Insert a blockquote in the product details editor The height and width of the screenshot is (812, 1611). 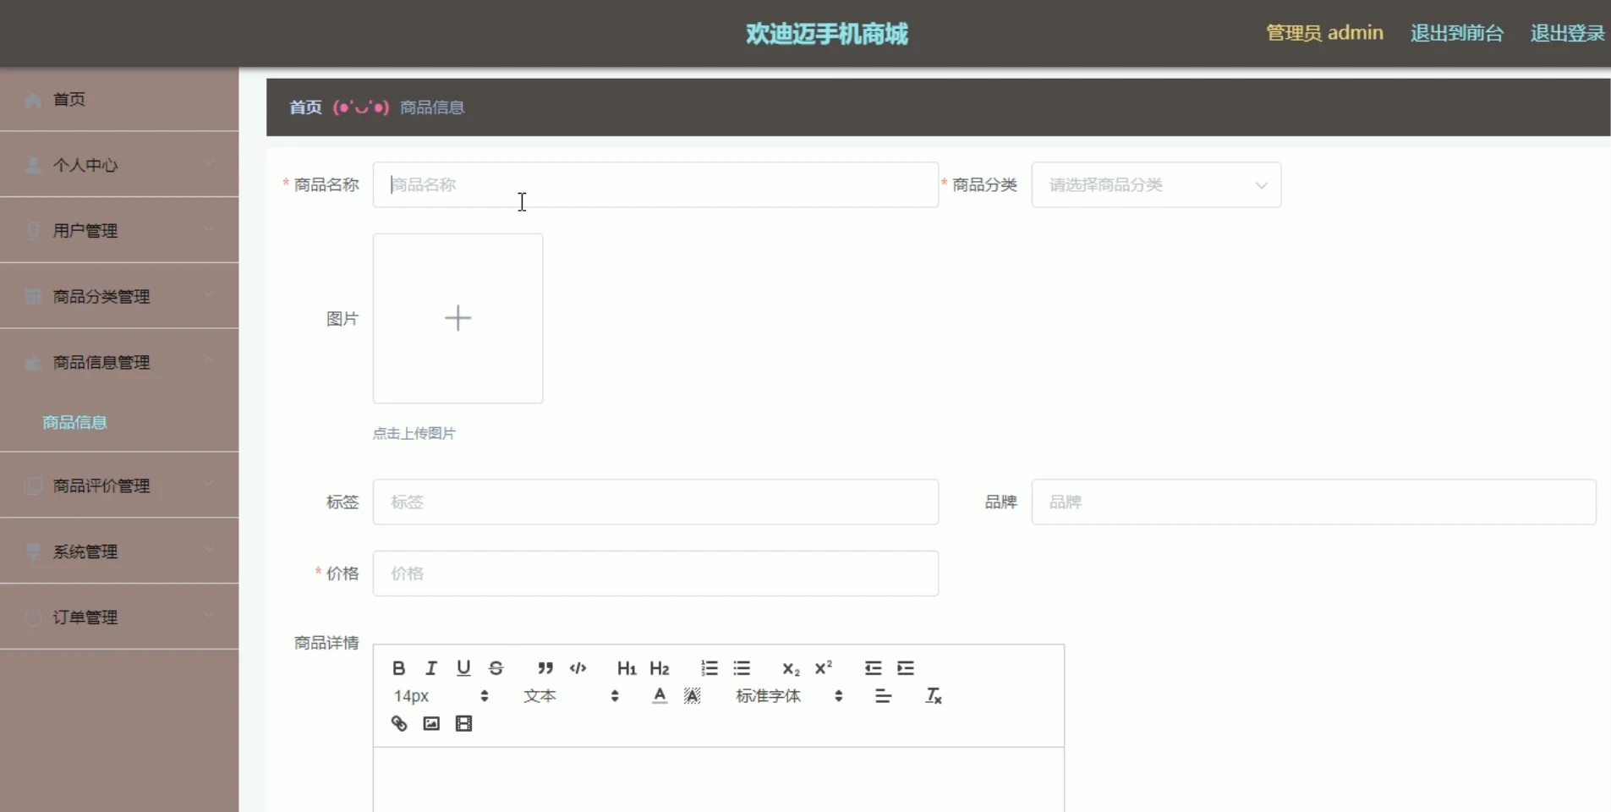(545, 667)
